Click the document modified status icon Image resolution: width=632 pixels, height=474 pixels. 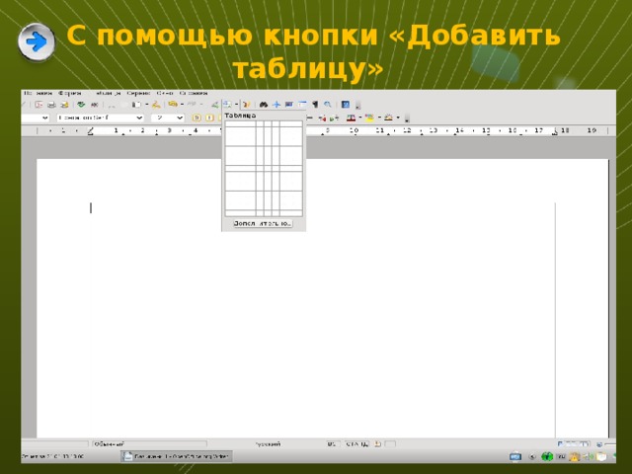point(377,444)
